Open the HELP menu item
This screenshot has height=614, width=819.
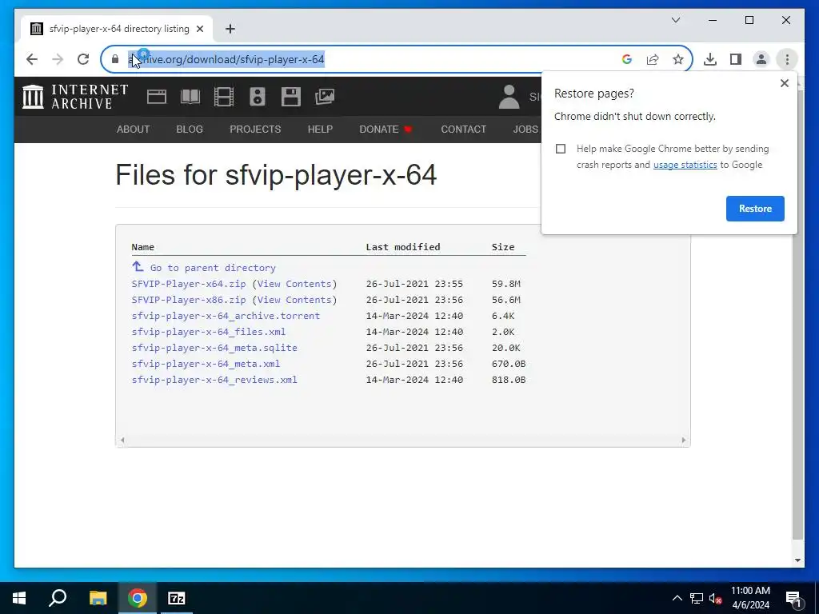pyautogui.click(x=320, y=129)
